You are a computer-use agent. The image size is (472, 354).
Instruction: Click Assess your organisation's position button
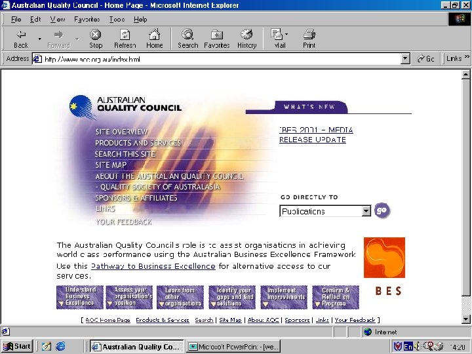129,297
